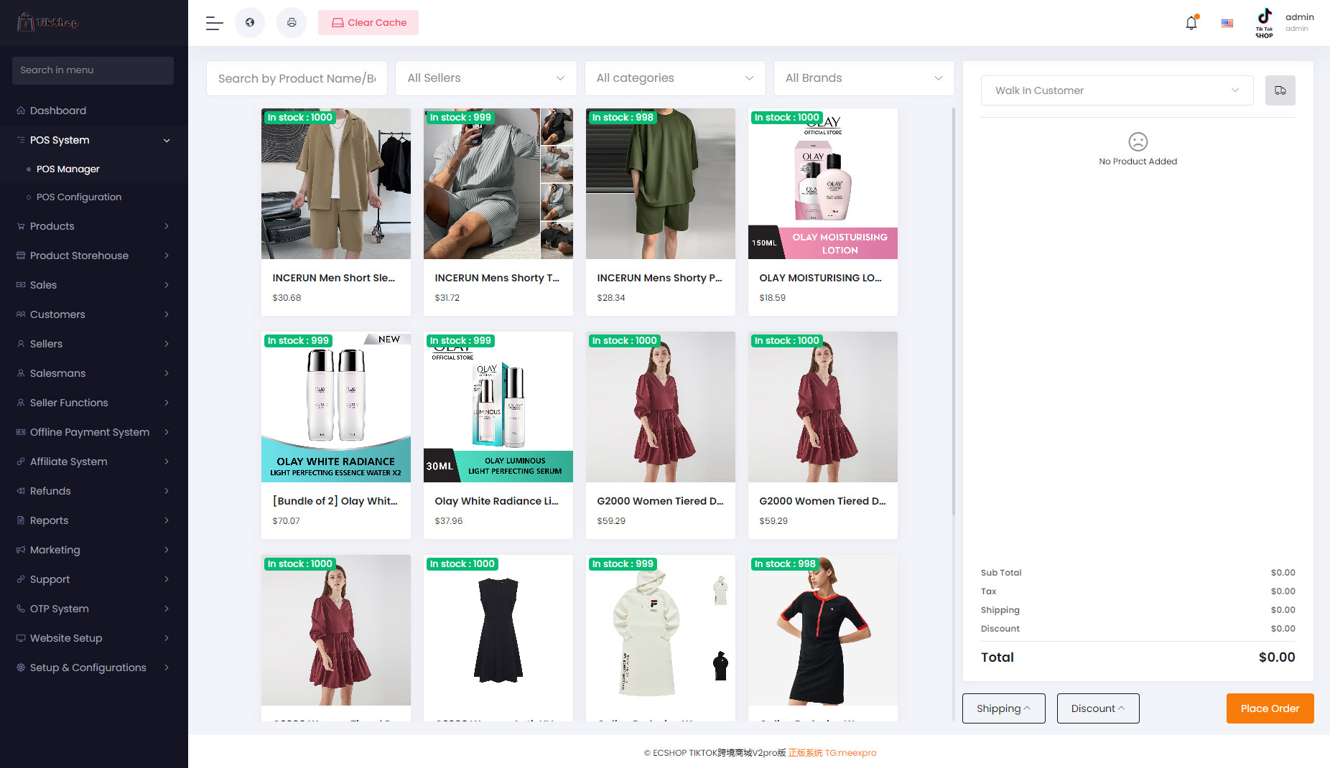Viewport: 1330px width, 768px height.
Task: Click the Reports document icon
Action: 21,520
